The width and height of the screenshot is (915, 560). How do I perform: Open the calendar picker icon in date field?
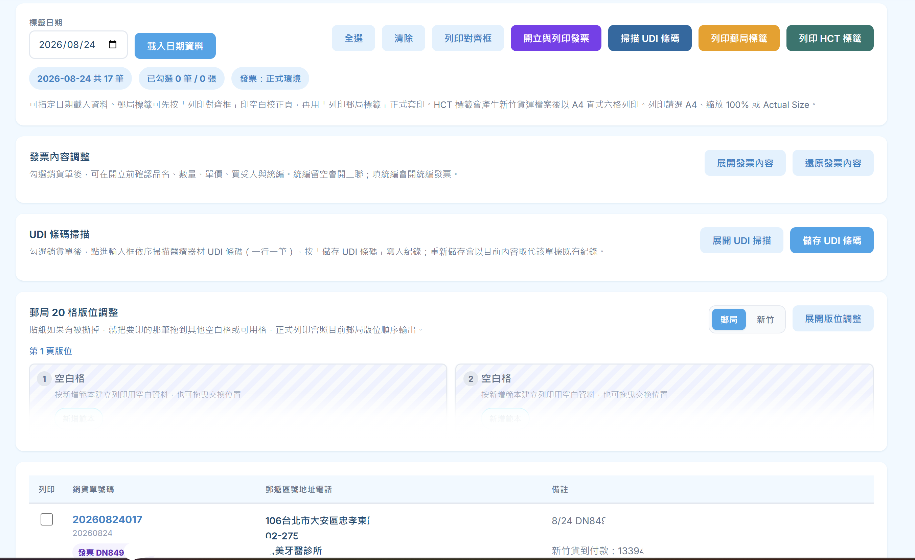coord(113,45)
